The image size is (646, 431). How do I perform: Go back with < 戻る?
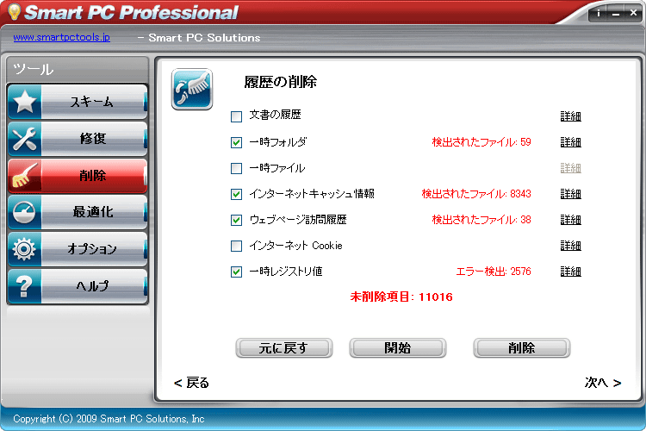[x=191, y=383]
